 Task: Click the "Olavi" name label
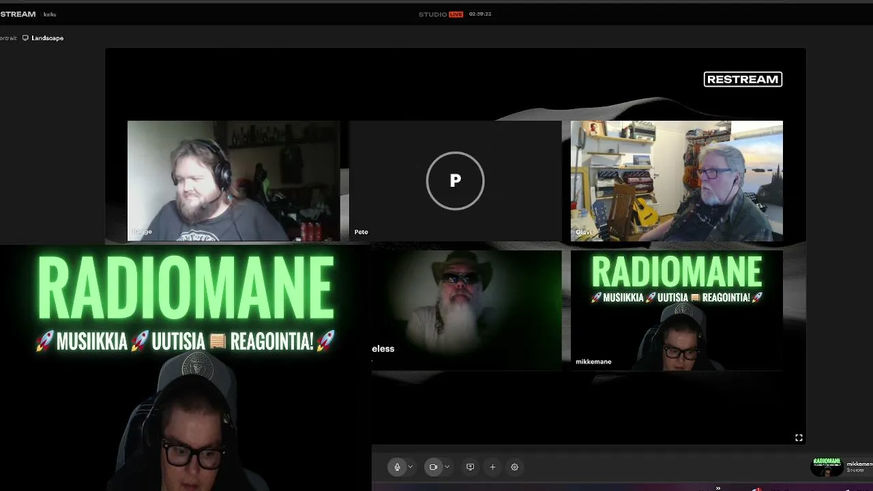[583, 232]
